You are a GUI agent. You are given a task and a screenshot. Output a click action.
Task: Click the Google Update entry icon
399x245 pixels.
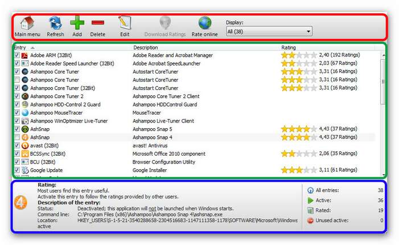(24, 170)
